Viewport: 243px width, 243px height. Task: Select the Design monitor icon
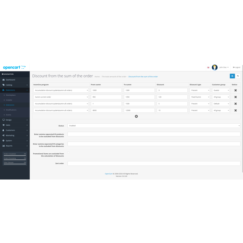point(3,120)
